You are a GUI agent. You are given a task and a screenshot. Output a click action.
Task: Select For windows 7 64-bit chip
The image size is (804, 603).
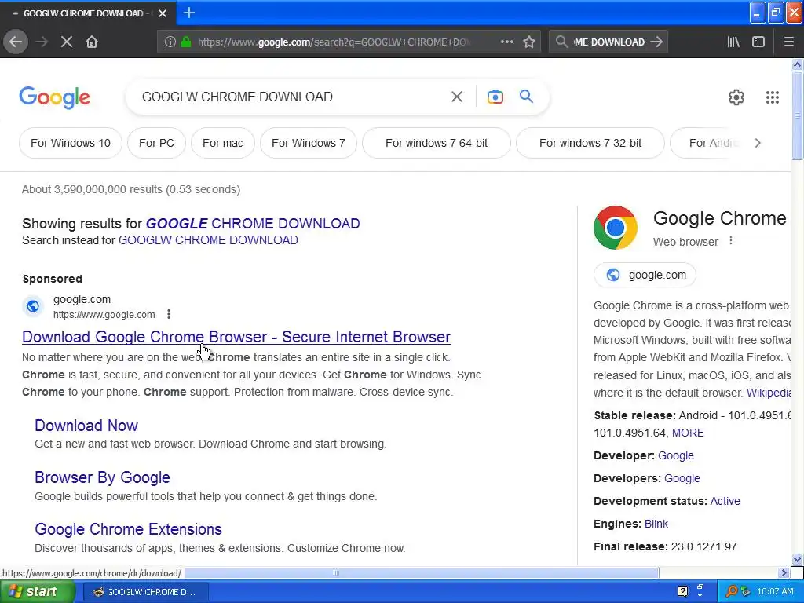point(437,143)
